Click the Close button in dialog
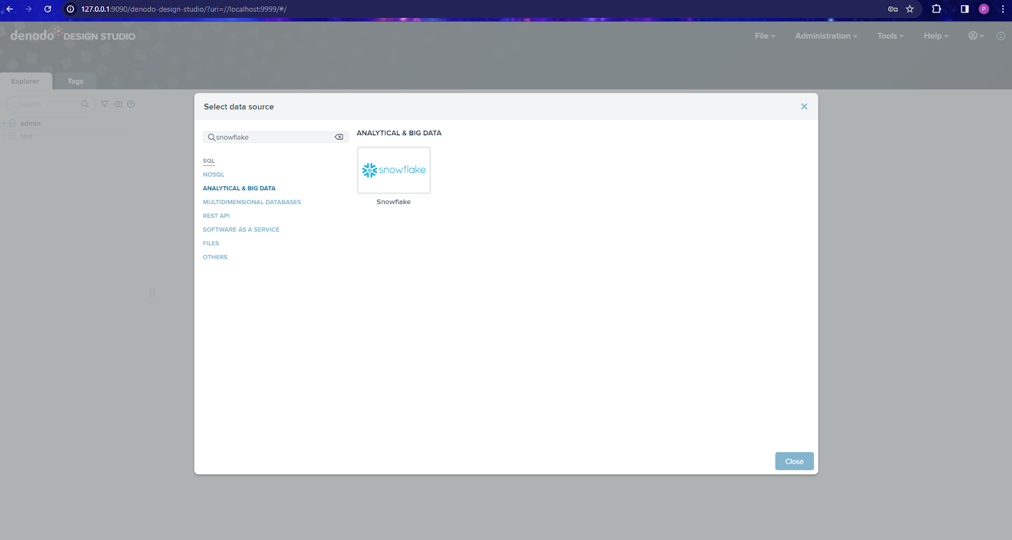Viewport: 1012px width, 540px height. (794, 461)
